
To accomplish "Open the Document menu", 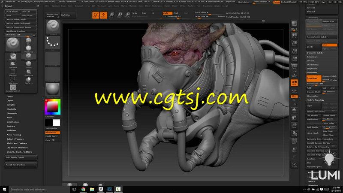I will (79, 6).
